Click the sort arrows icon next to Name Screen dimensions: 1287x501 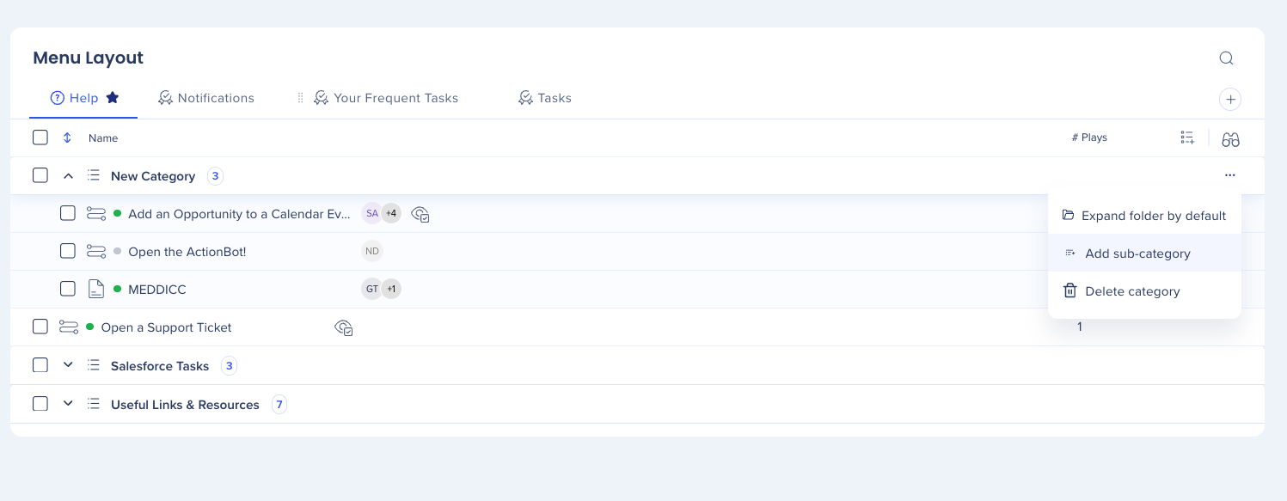coord(67,137)
